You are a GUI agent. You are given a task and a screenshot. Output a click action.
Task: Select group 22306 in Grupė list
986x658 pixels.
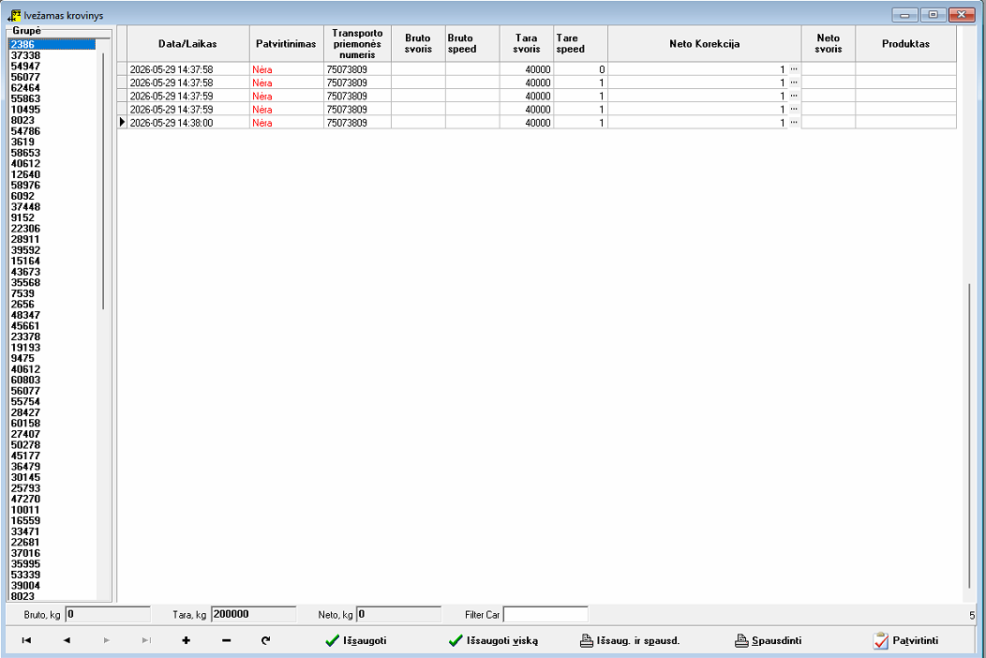(x=52, y=229)
